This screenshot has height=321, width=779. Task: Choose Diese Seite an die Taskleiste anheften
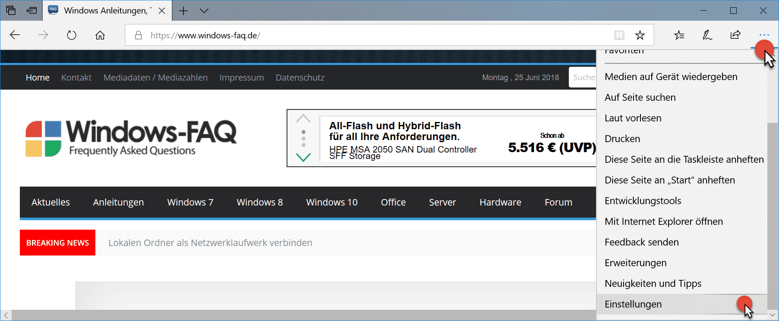pos(682,159)
